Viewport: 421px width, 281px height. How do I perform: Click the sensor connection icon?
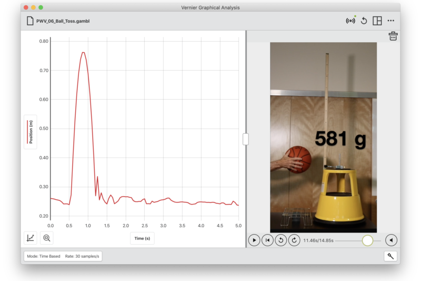[x=350, y=21]
